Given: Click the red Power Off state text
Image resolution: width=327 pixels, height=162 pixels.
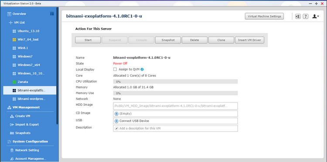Looking at the screenshot, I should tap(120, 64).
